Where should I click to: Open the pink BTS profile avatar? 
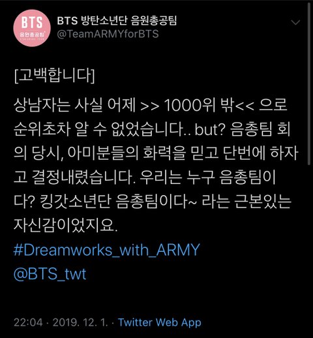32,28
